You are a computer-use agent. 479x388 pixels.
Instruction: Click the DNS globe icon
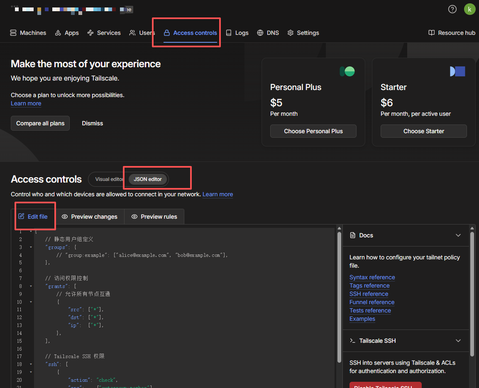tap(260, 33)
